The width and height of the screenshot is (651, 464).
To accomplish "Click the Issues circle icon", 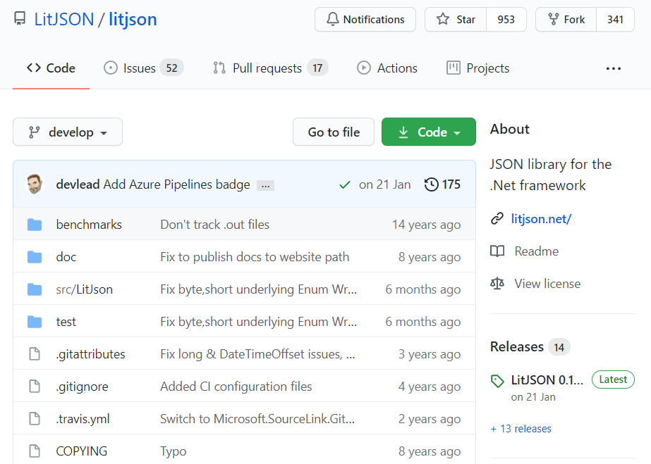I will click(111, 68).
